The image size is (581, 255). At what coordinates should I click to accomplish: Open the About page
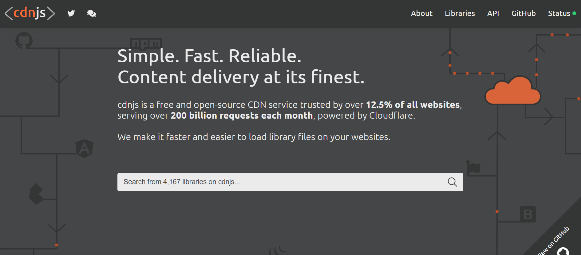click(421, 13)
